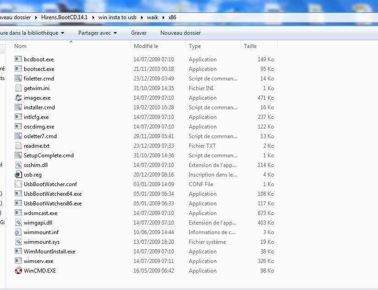Click the fixletter.cmd script icon
This screenshot has height=290, width=378.
[18, 79]
